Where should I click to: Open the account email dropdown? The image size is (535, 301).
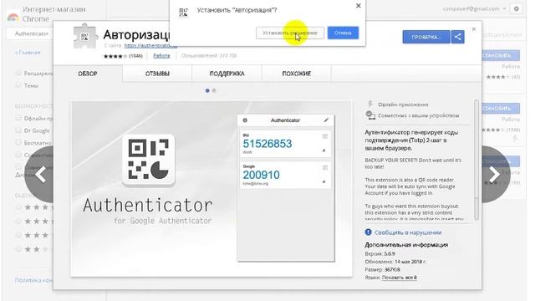coord(474,9)
